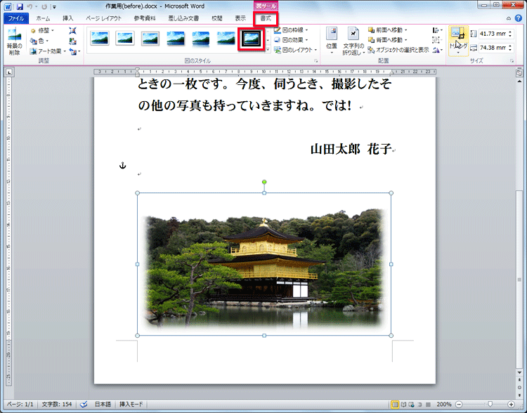
Task: Click the green rotation handle above the picture
Action: pyautogui.click(x=264, y=182)
